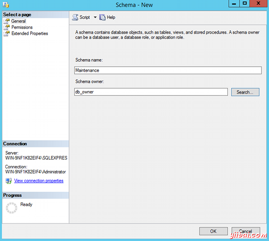Open the Script dropdown arrow

(x=95, y=17)
